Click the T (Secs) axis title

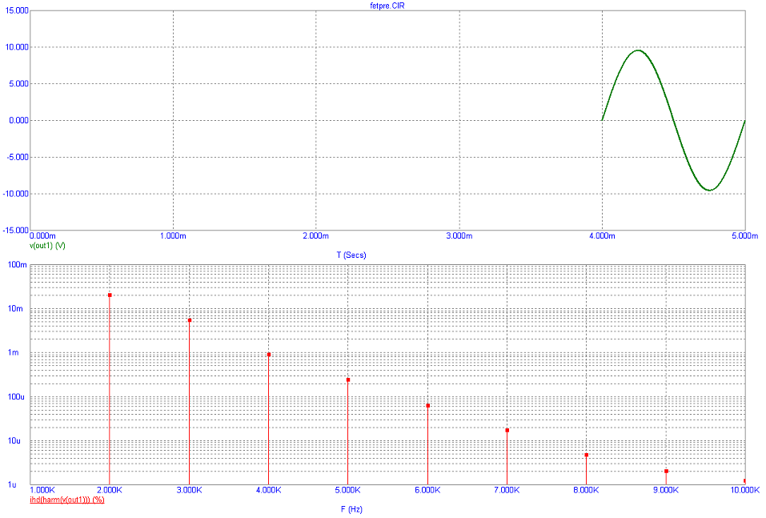click(x=351, y=255)
